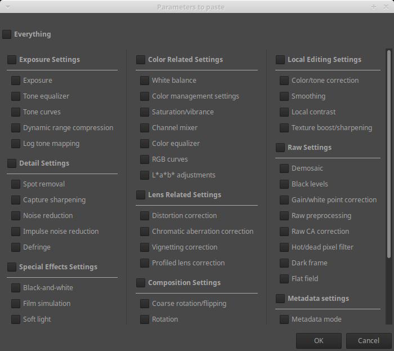Toggle the L*a*b* adjustments checkbox
The height and width of the screenshot is (351, 394).
[145, 175]
